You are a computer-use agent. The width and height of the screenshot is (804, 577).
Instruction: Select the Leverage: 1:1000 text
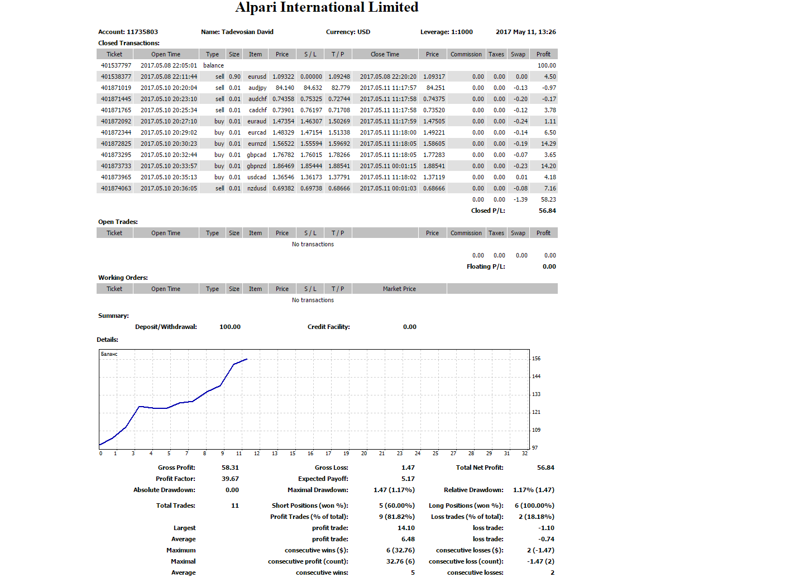[447, 32]
